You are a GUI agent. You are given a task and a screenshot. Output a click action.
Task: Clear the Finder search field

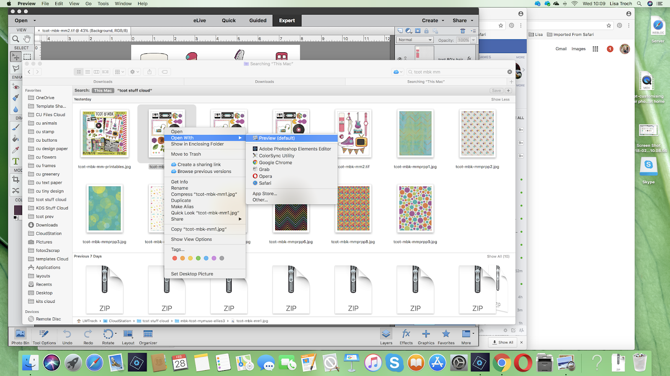tap(510, 72)
